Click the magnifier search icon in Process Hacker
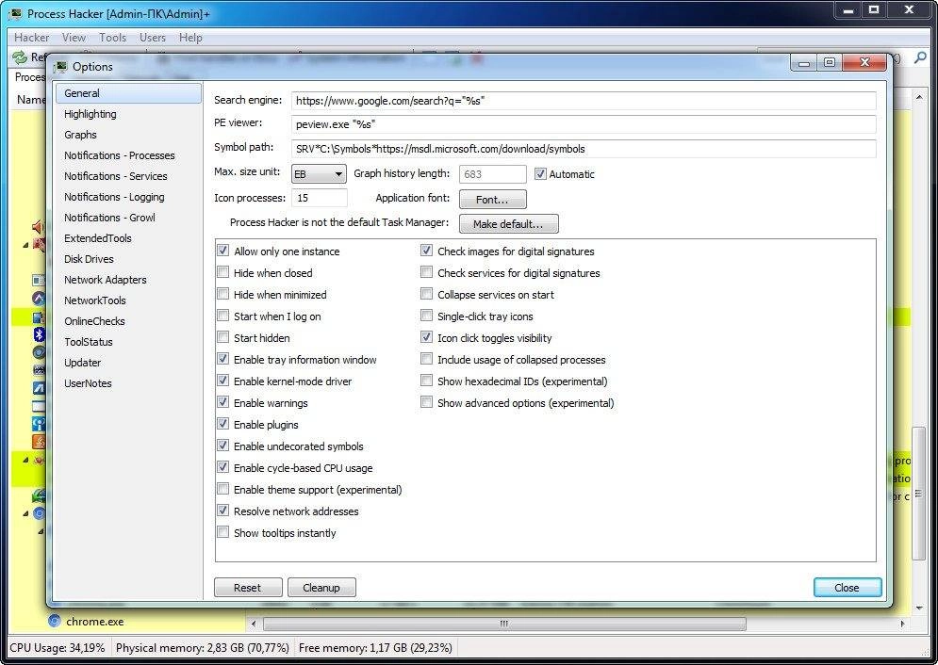 tap(920, 58)
